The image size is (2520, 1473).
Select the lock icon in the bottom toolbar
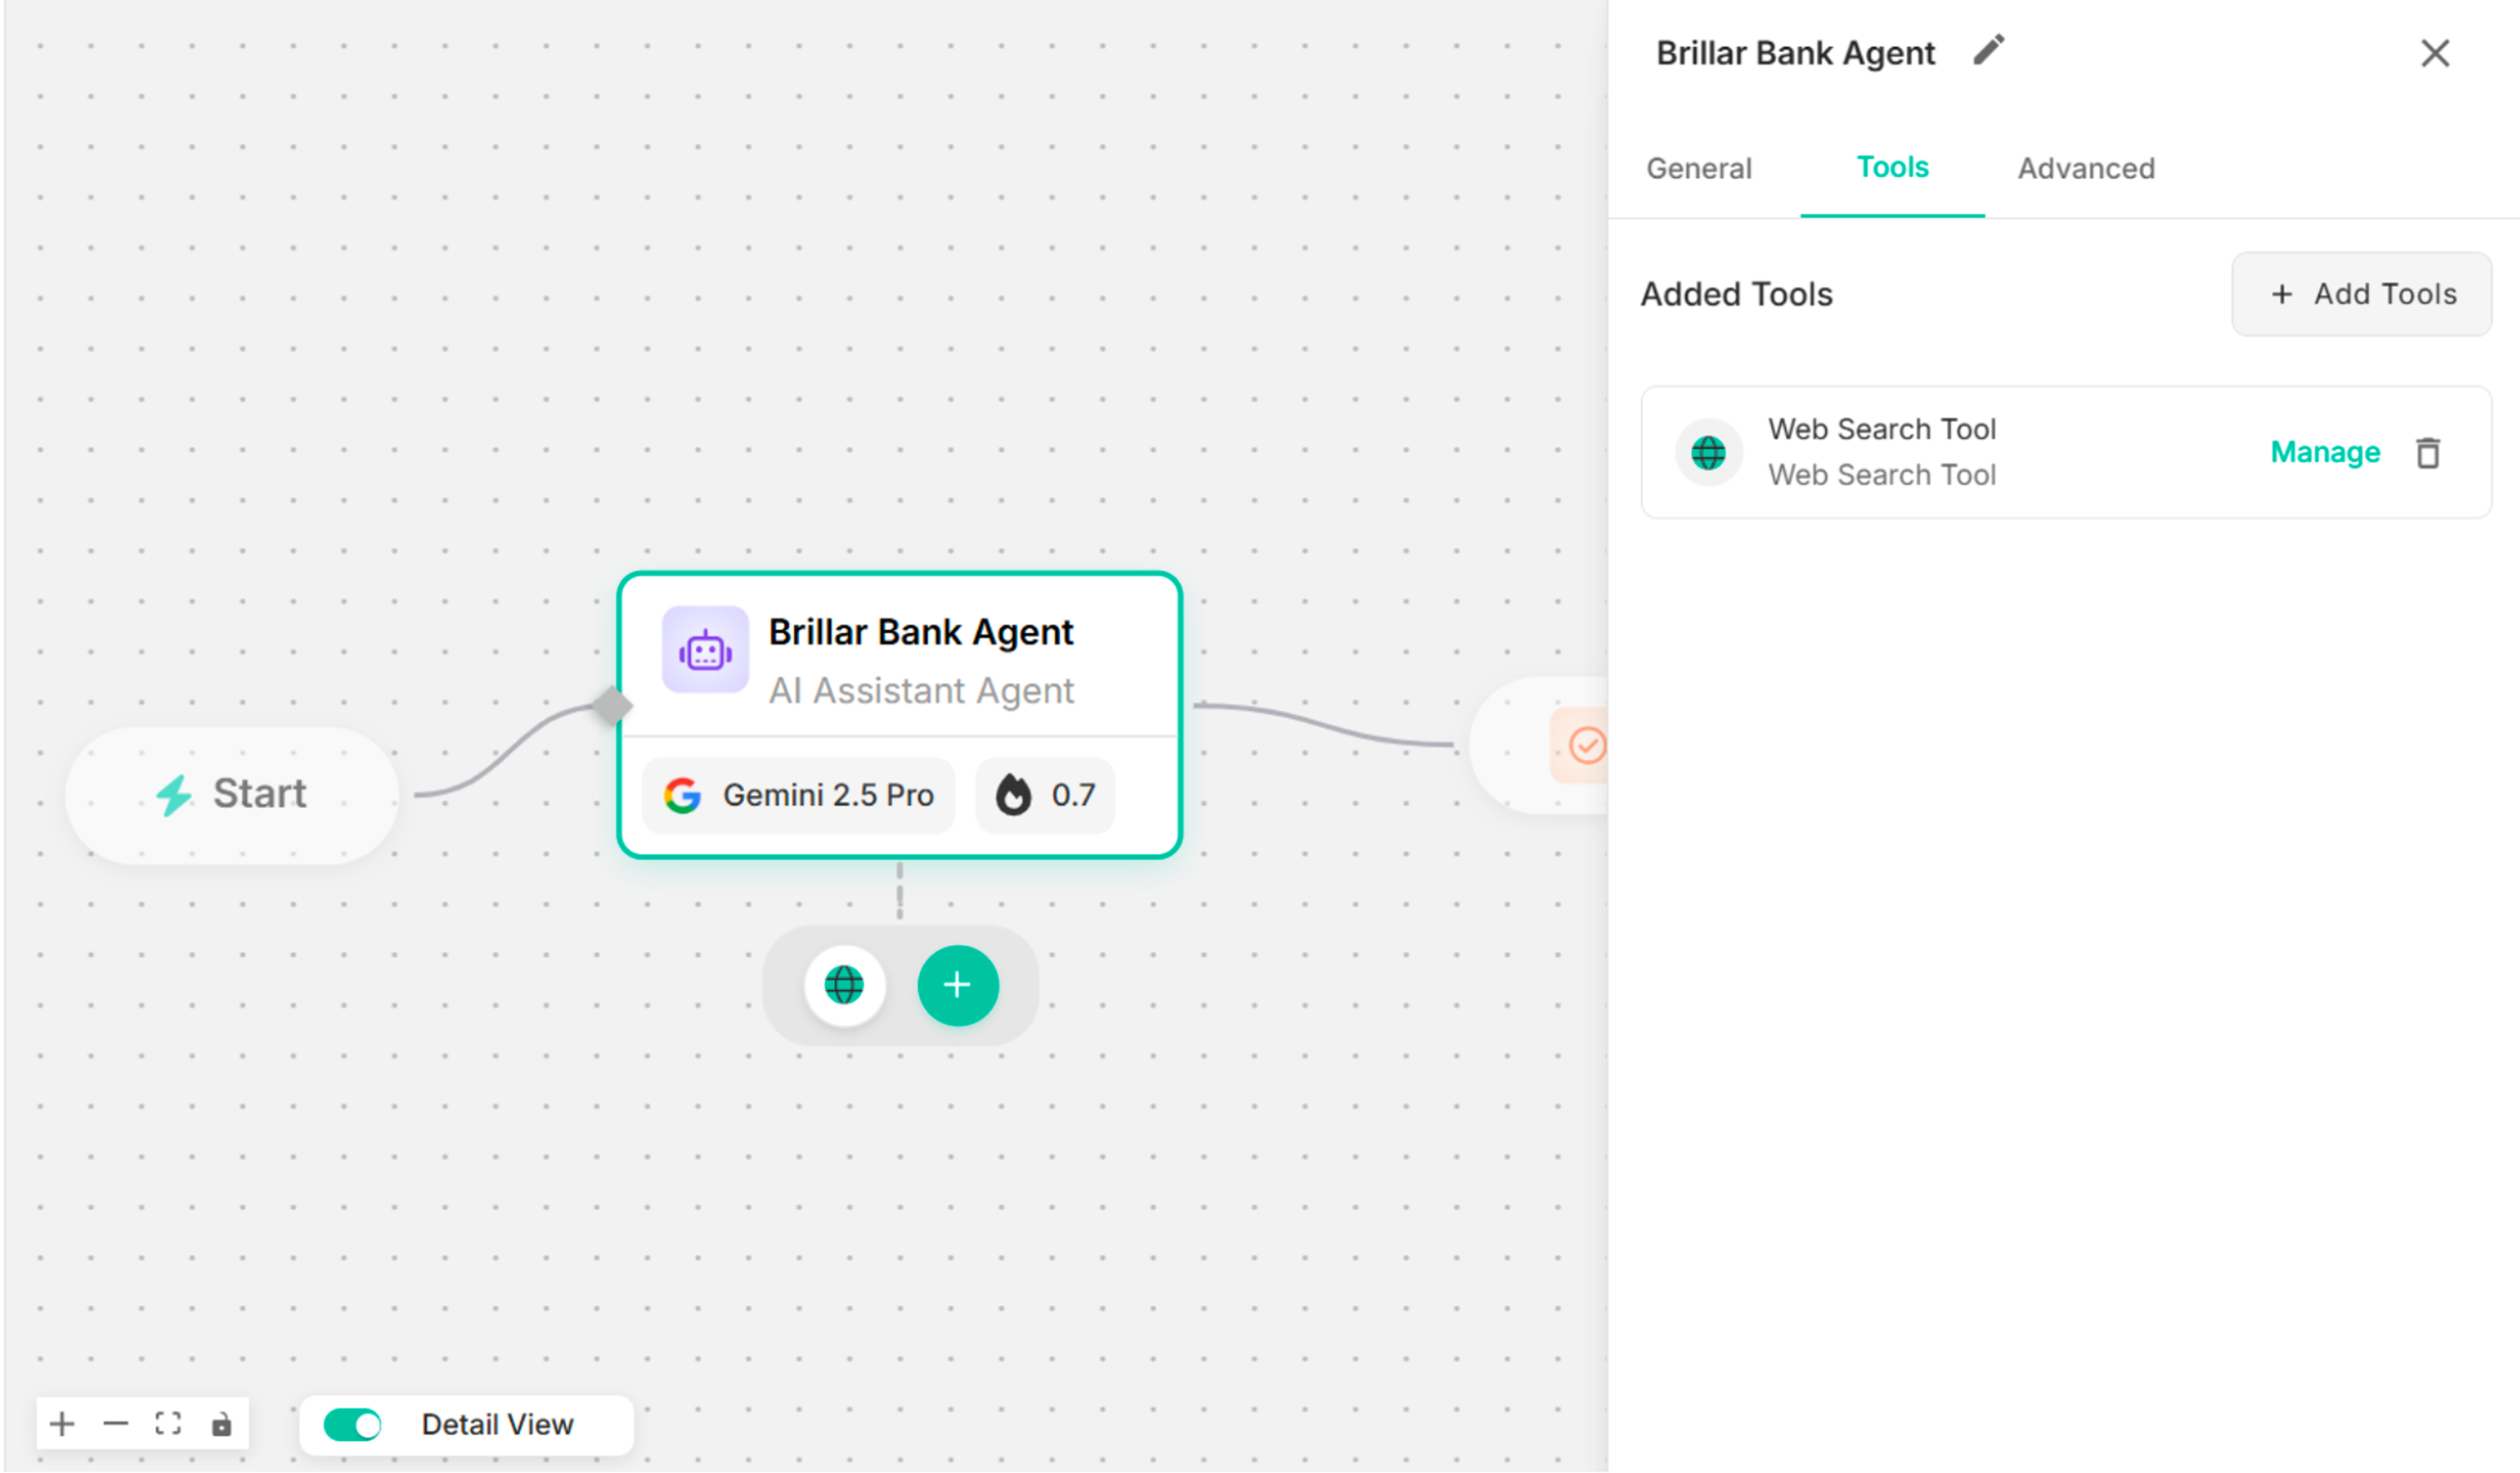tap(221, 1424)
